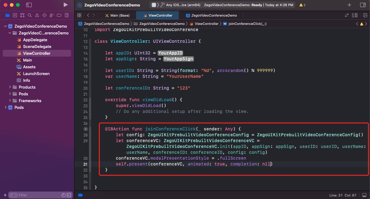Select ViewController in the file navigator
This screenshot has width=370, height=199.
37,54
